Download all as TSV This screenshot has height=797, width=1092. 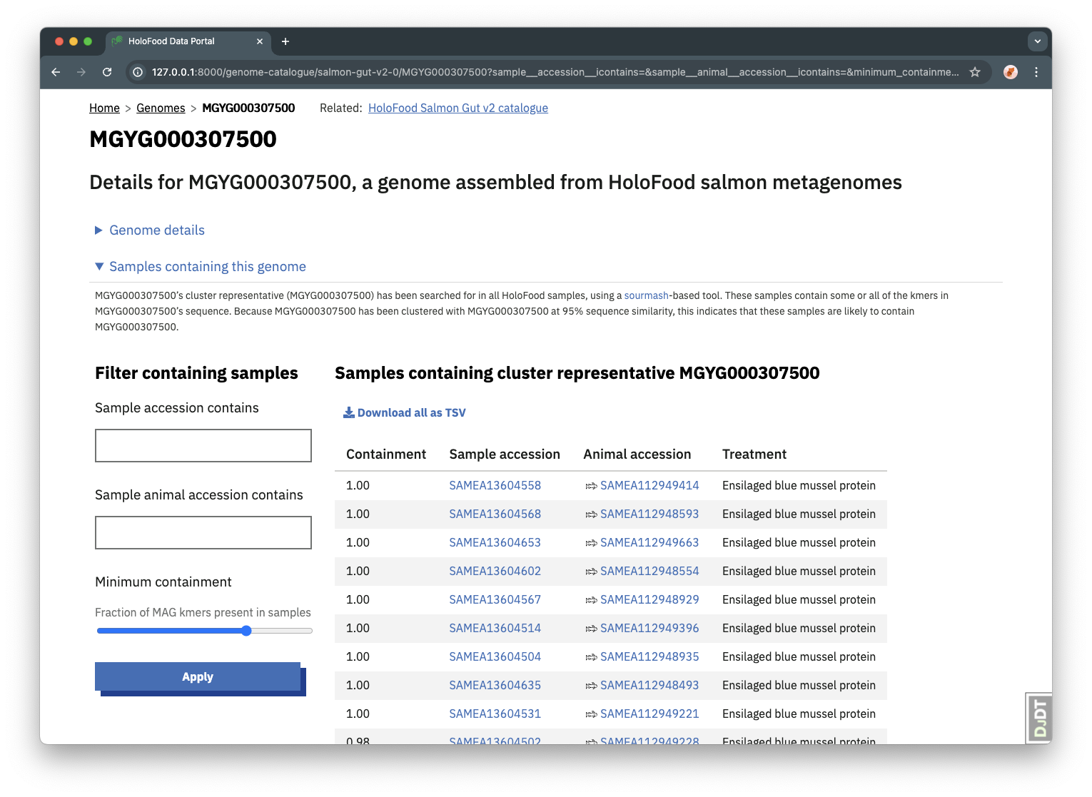click(405, 412)
